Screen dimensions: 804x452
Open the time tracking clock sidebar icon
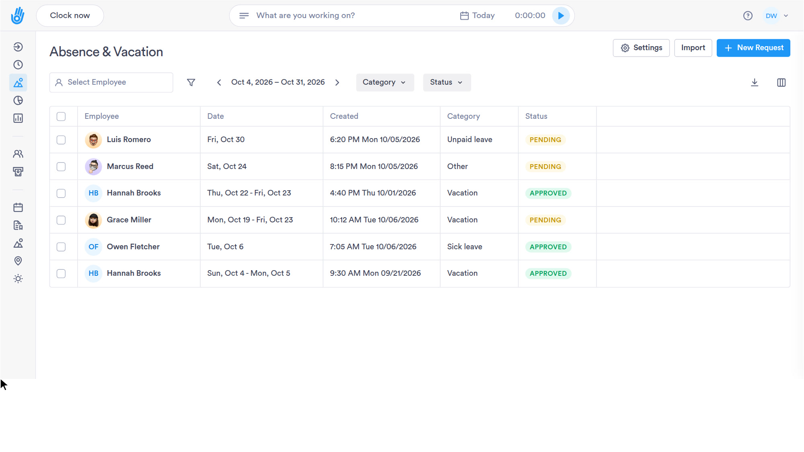(x=18, y=65)
